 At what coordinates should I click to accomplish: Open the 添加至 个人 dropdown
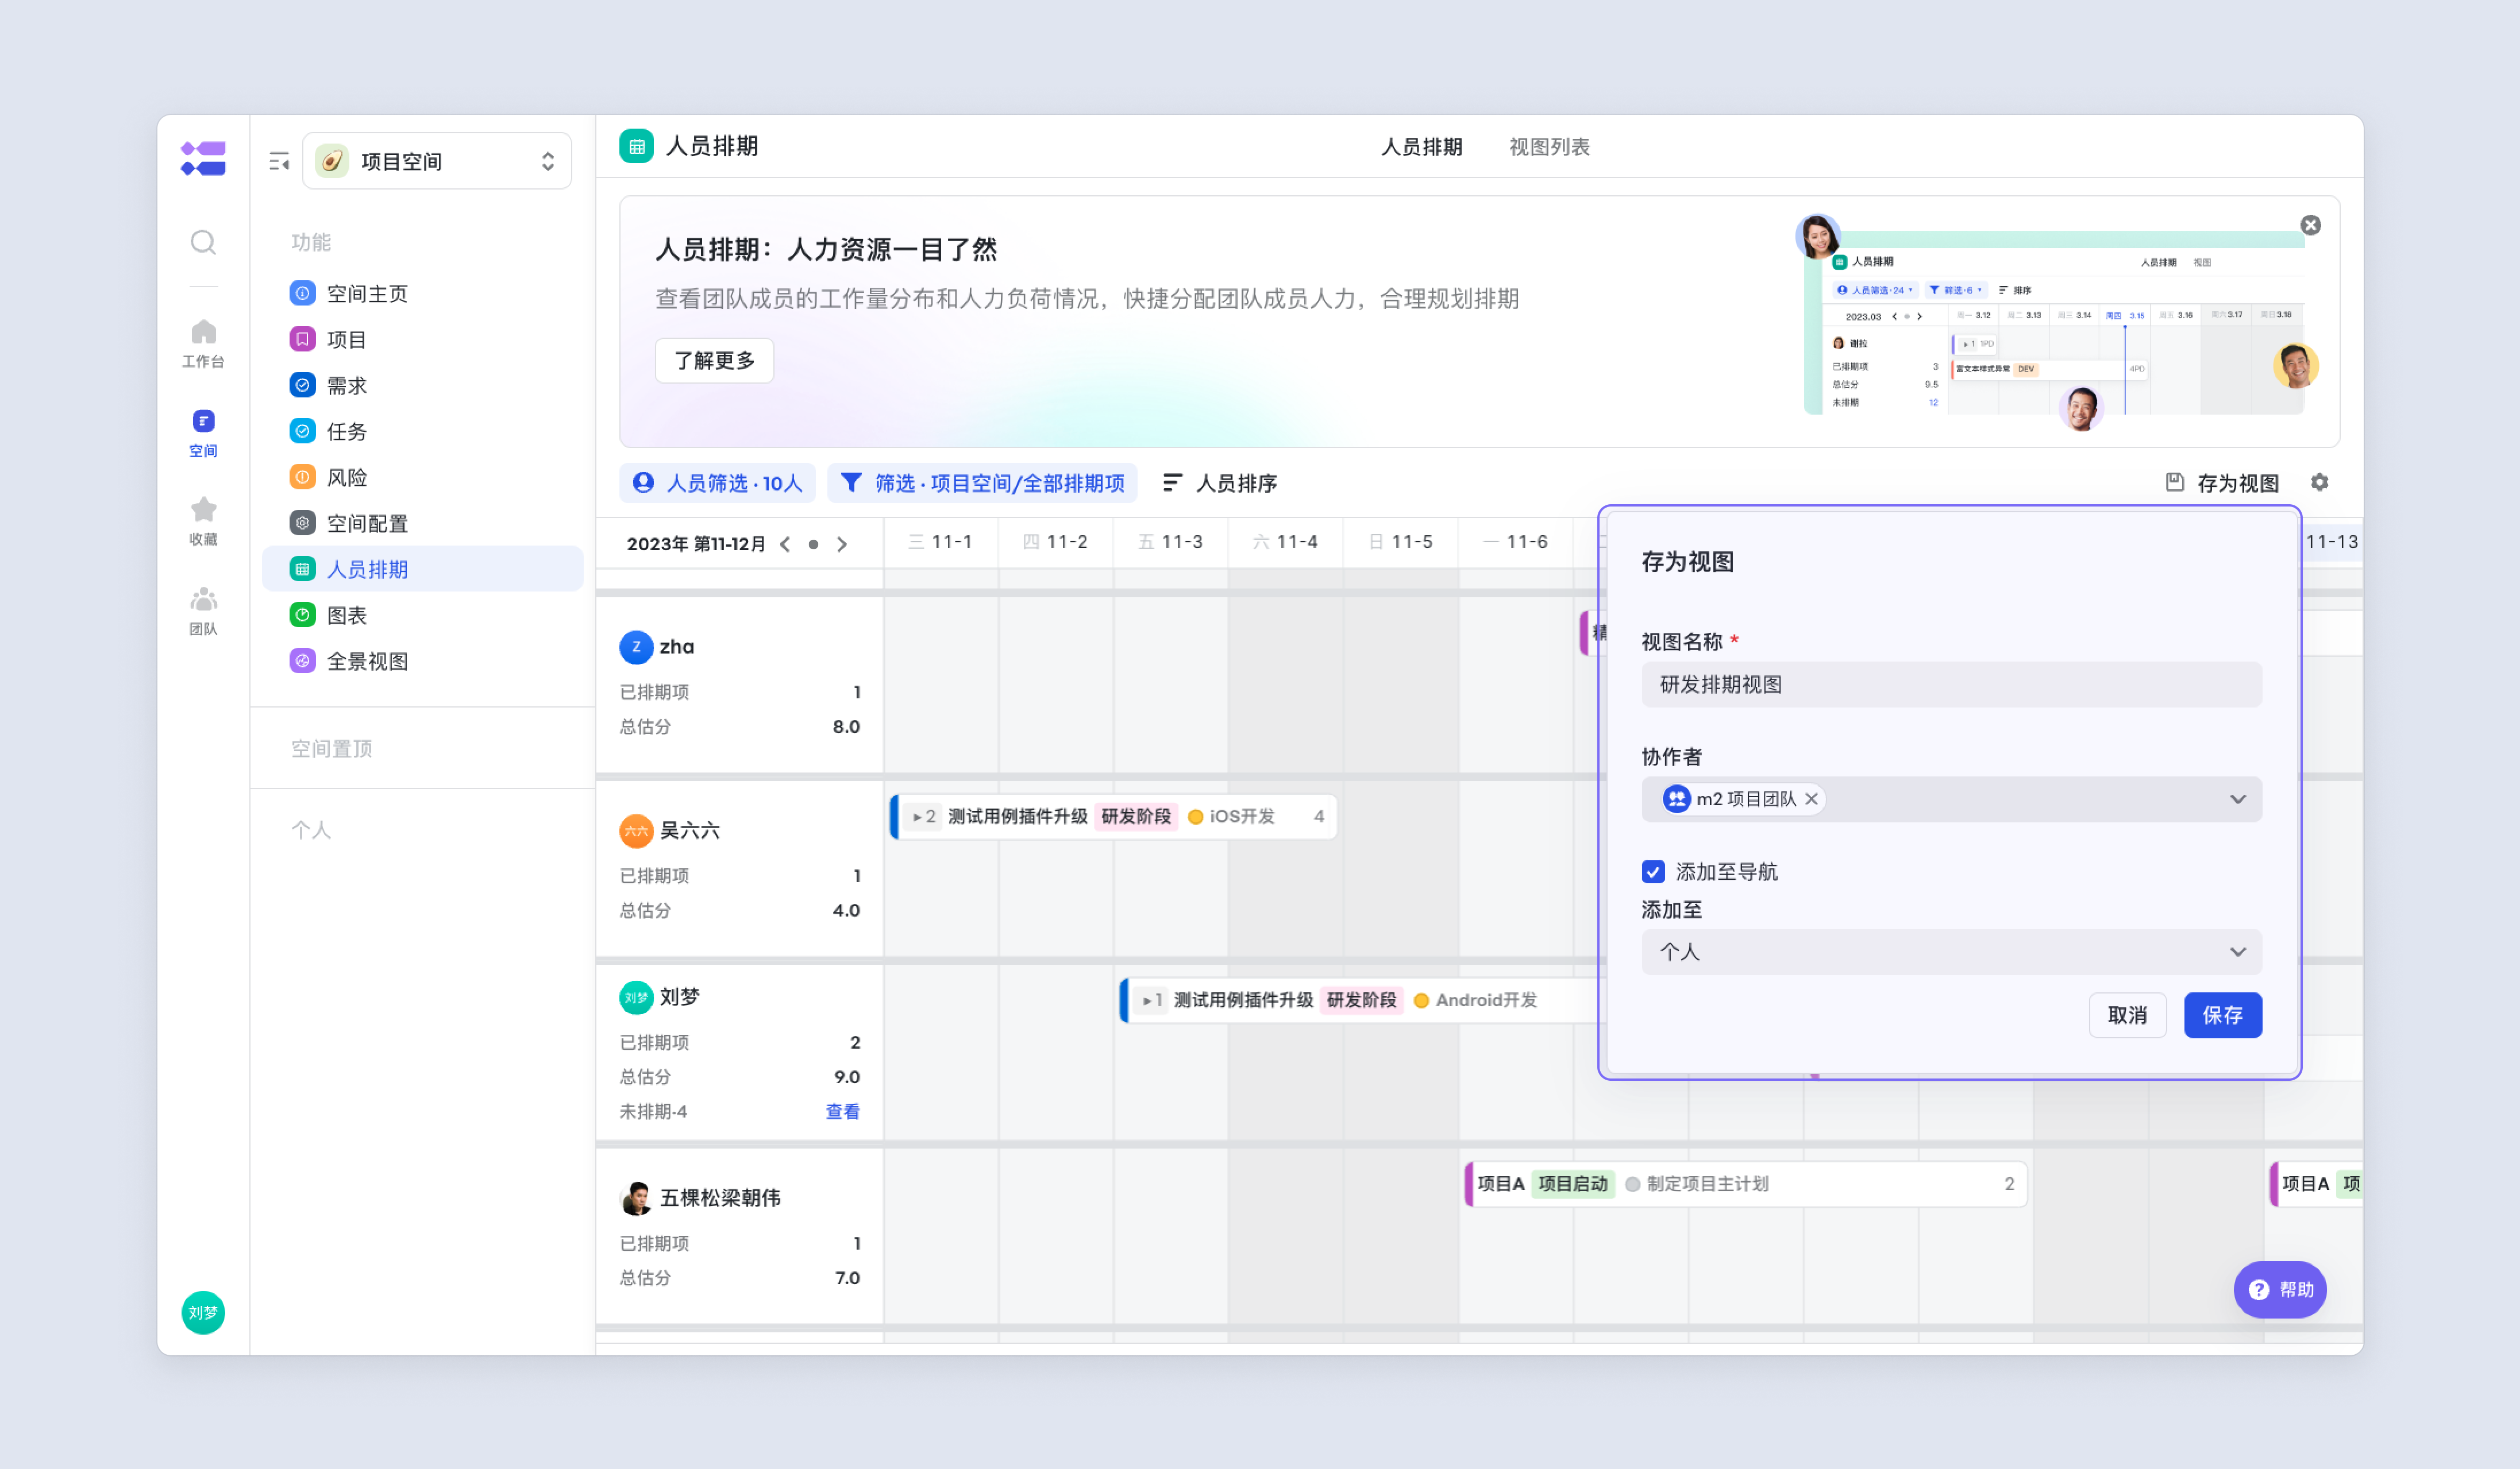coord(1951,952)
